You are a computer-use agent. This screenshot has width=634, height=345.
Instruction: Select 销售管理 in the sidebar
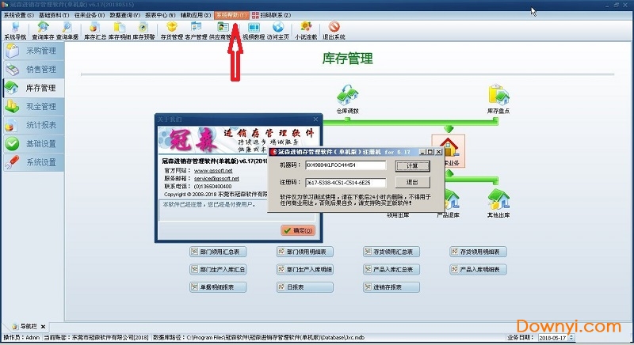(33, 70)
